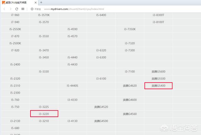Open the apps grid icon
This screenshot has width=201, height=135.
(23, 9)
